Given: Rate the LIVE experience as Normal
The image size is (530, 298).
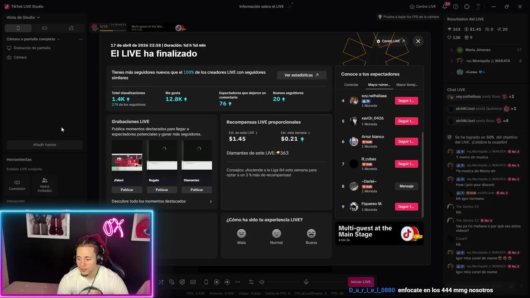Looking at the screenshot, I should (x=276, y=237).
